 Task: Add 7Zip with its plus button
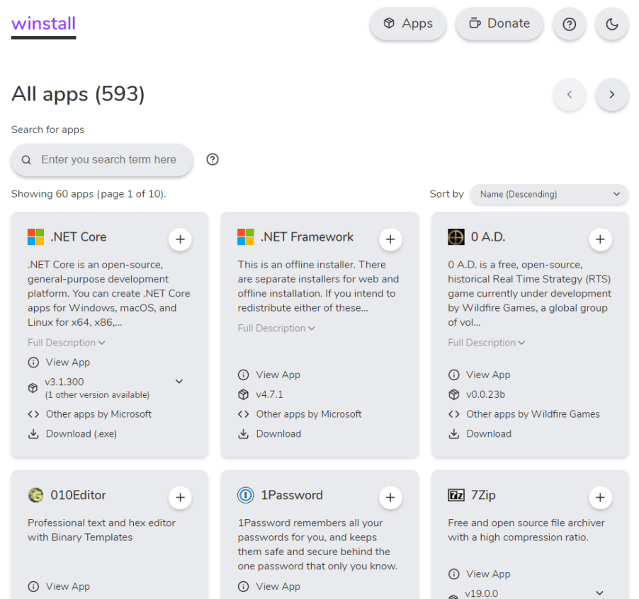click(x=600, y=497)
